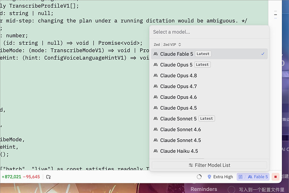Viewport: 289px width, 193px height.
Task: Click the Filter Model List button
Action: click(209, 165)
